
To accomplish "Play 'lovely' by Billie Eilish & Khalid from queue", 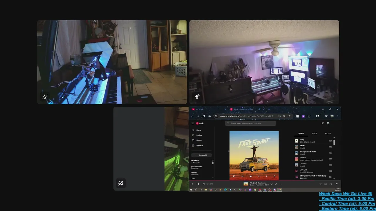I will click(313, 141).
